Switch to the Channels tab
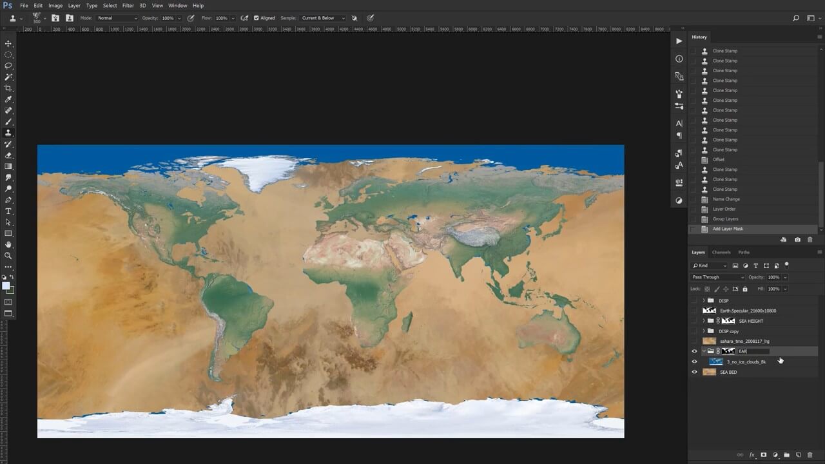The height and width of the screenshot is (464, 825). [x=721, y=252]
